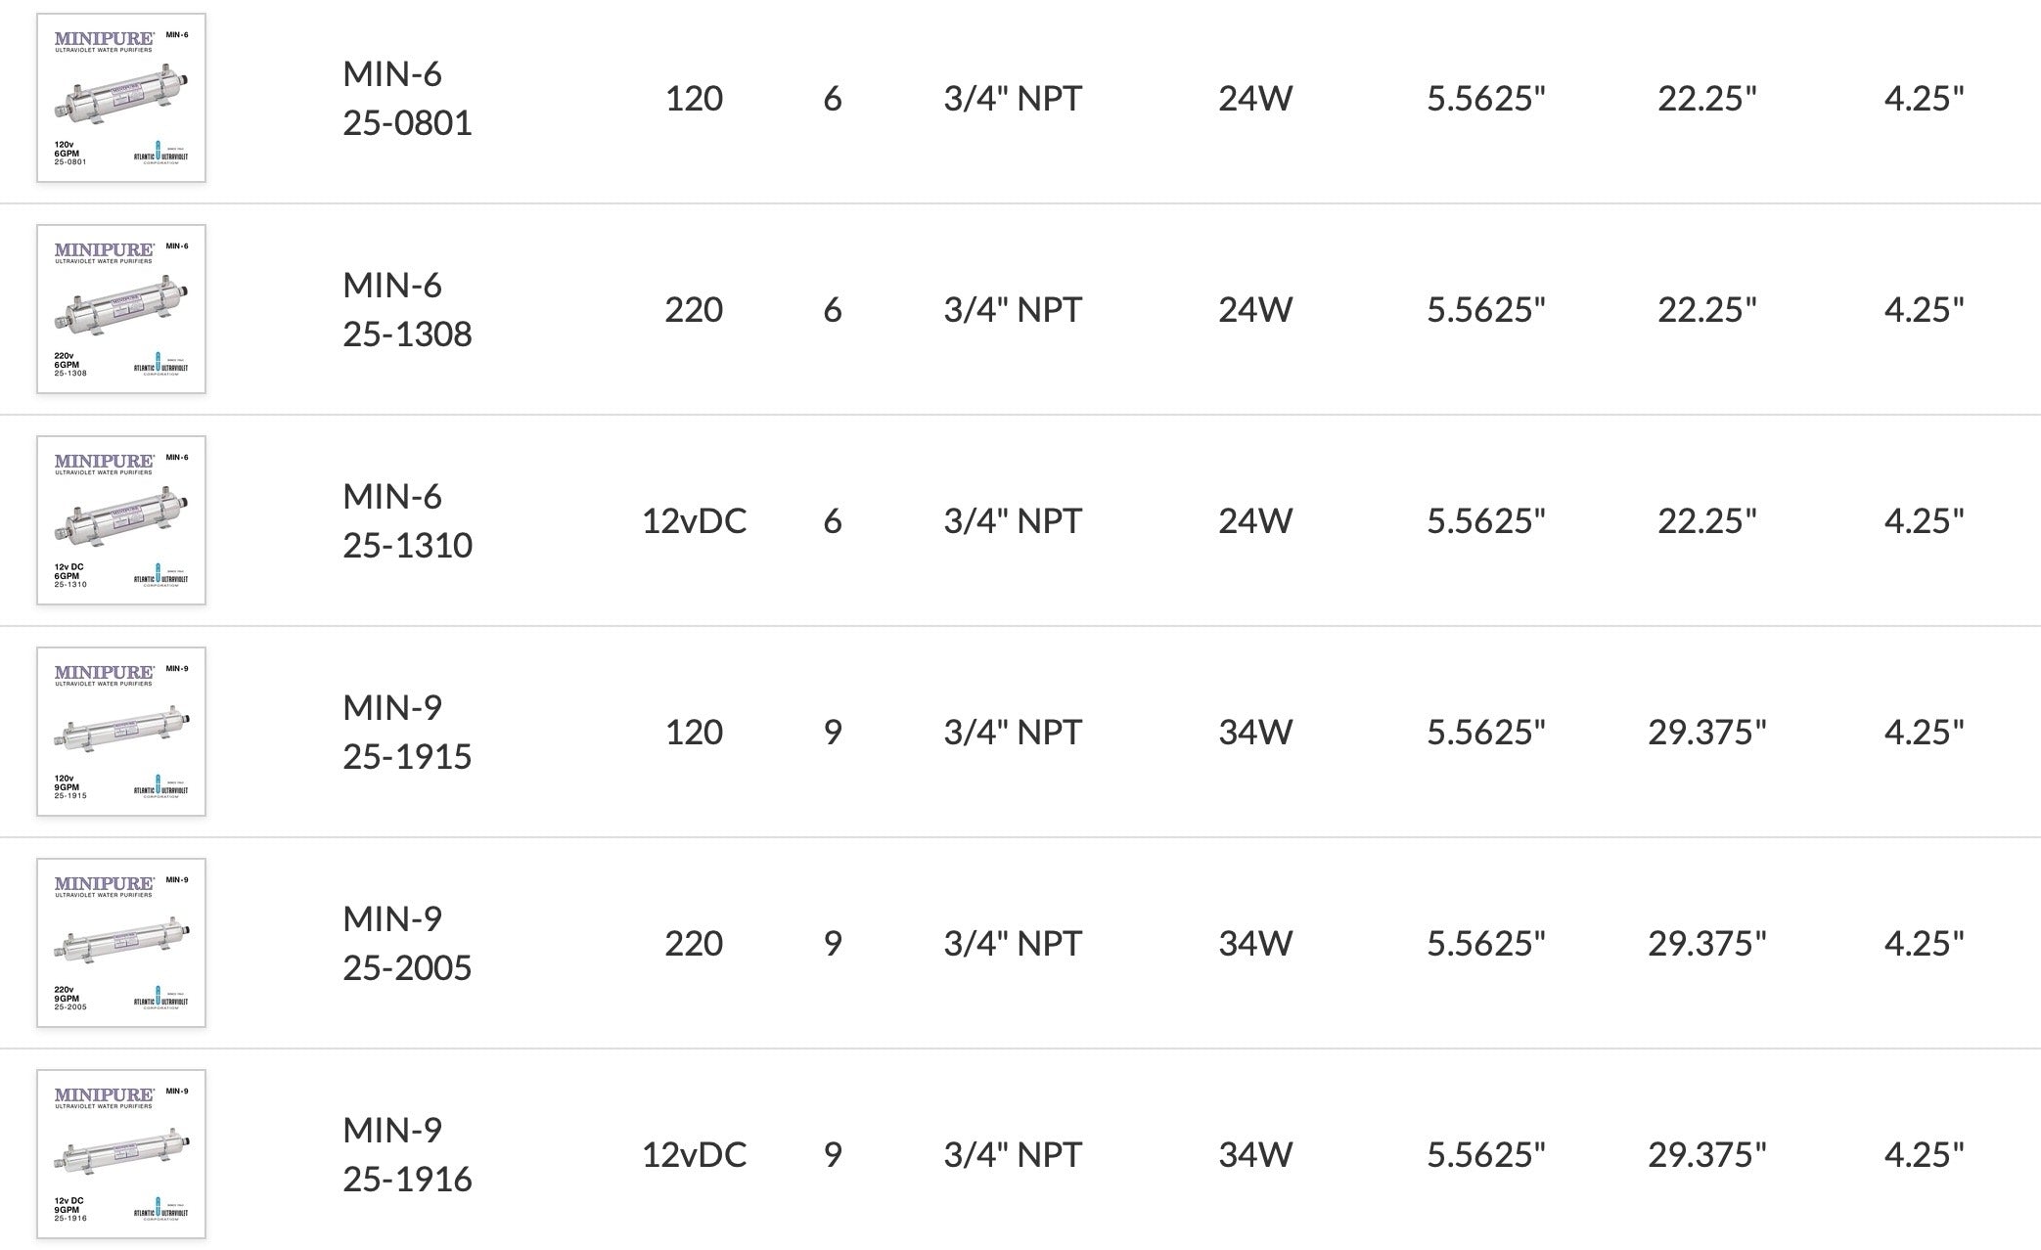Click the 24W lamp wattage for 25-0801
Image resolution: width=2041 pixels, height=1250 pixels.
click(1255, 98)
